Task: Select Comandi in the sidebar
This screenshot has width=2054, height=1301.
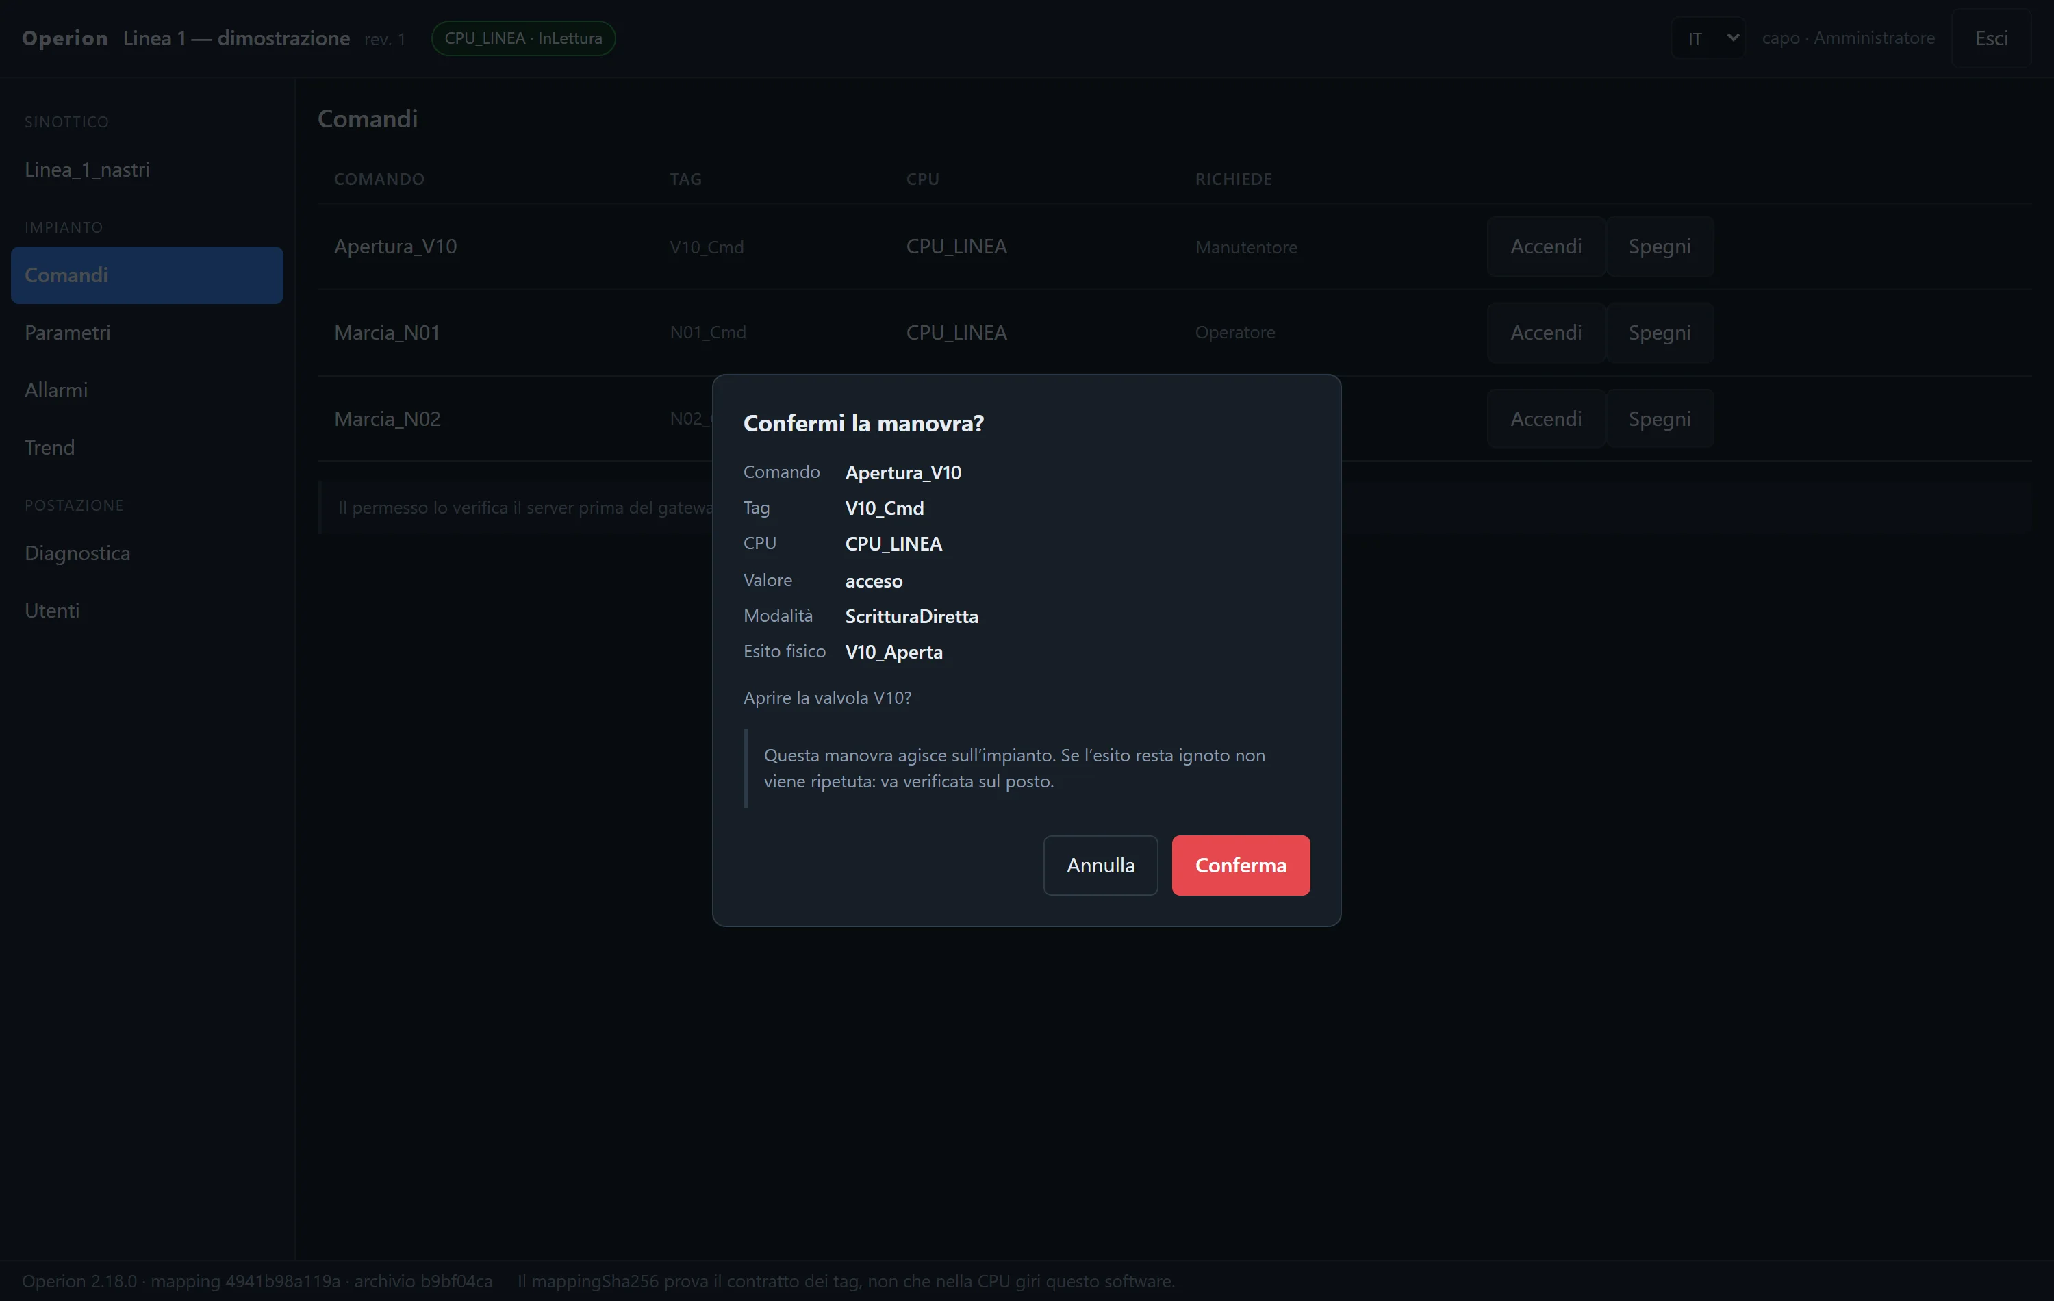Action: (147, 275)
